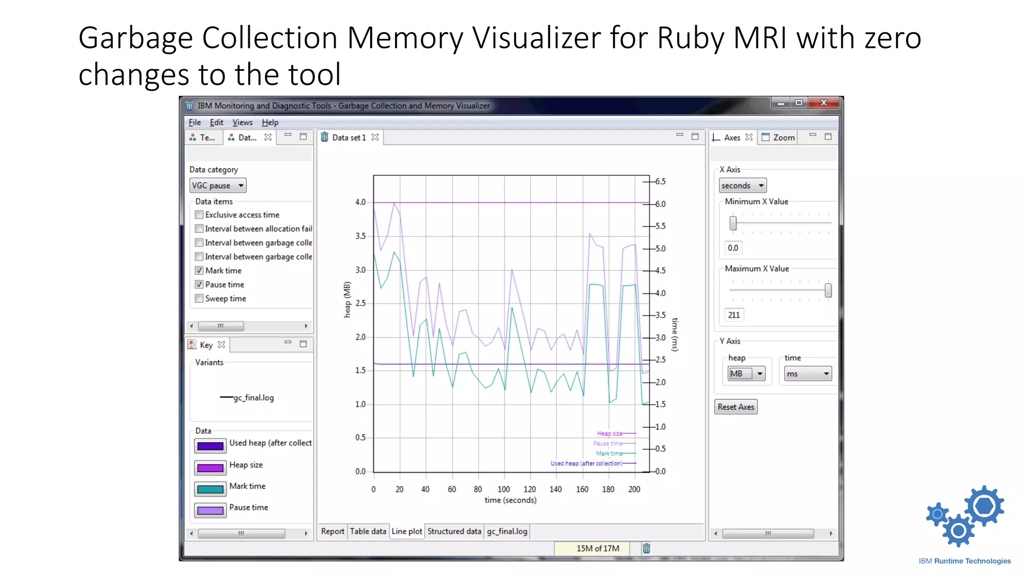Screen dimensions: 1023x575
Task: Close the Data set 1 tab
Action: pyautogui.click(x=375, y=137)
